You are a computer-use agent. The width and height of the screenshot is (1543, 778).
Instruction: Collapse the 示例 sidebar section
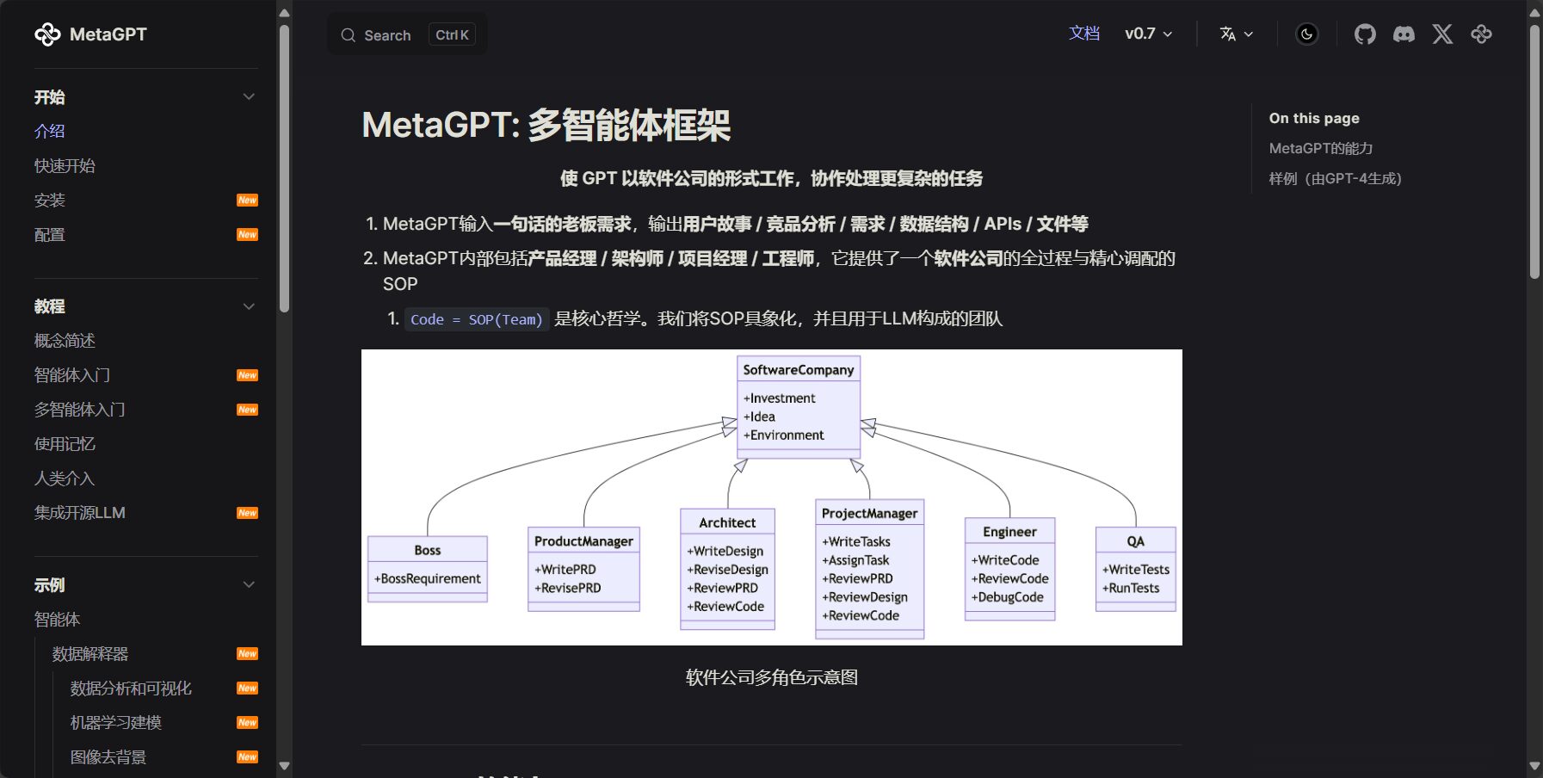point(249,585)
